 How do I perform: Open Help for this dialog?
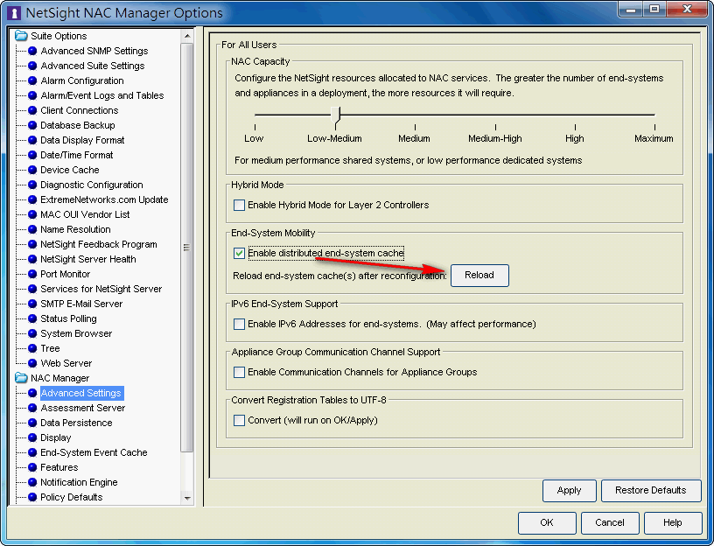coord(673,522)
